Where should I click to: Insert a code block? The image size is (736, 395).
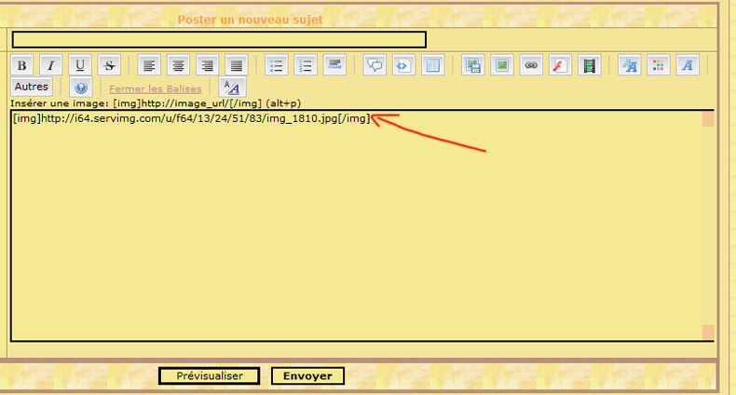click(x=403, y=65)
